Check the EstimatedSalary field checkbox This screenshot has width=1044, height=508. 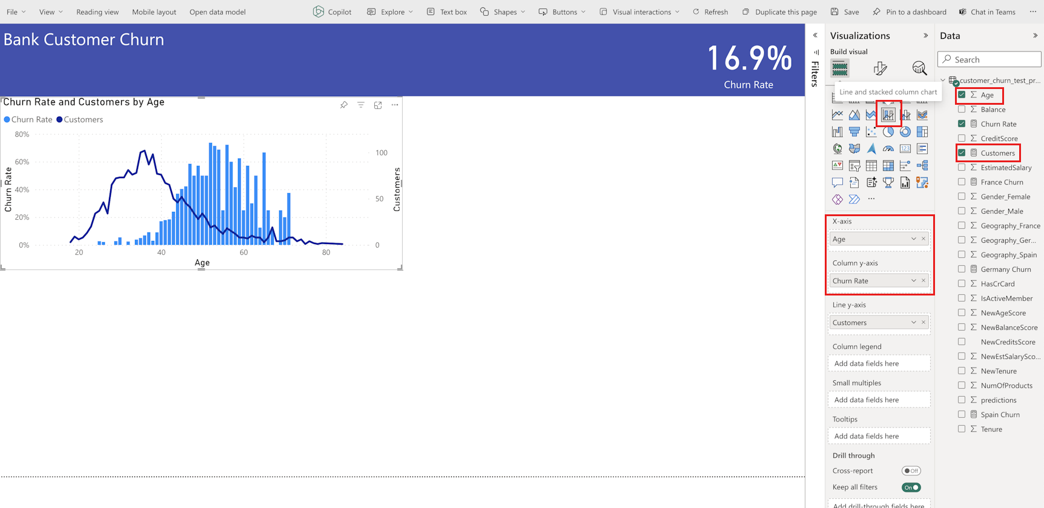pos(962,167)
